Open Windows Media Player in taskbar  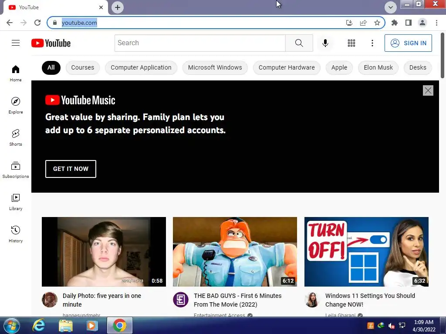(91, 325)
